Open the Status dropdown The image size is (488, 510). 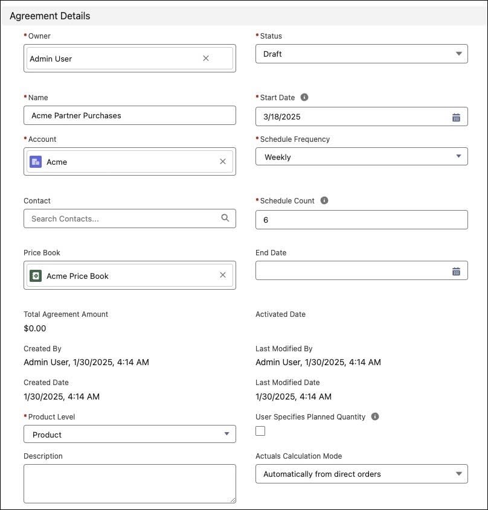coord(361,54)
